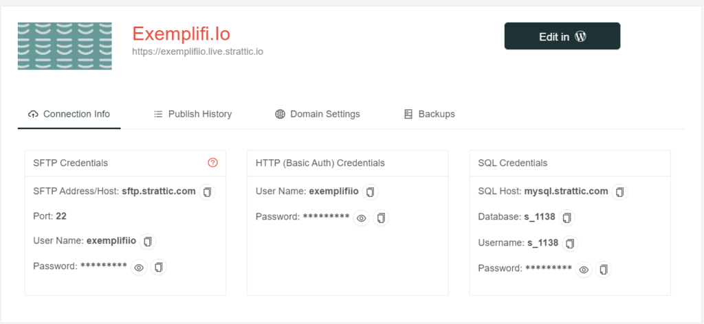Go to the Backups tab

point(430,114)
